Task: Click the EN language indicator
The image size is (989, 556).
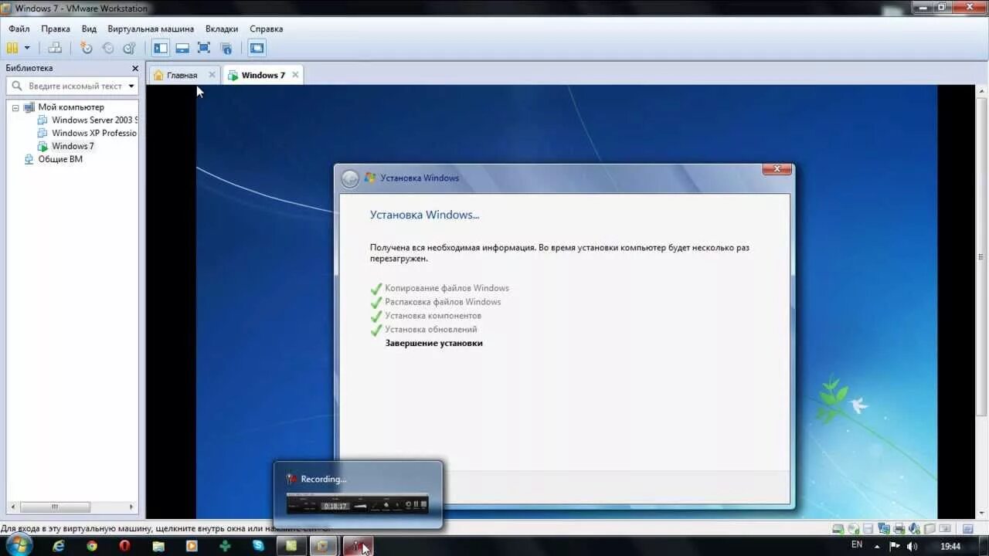Action: click(x=857, y=544)
